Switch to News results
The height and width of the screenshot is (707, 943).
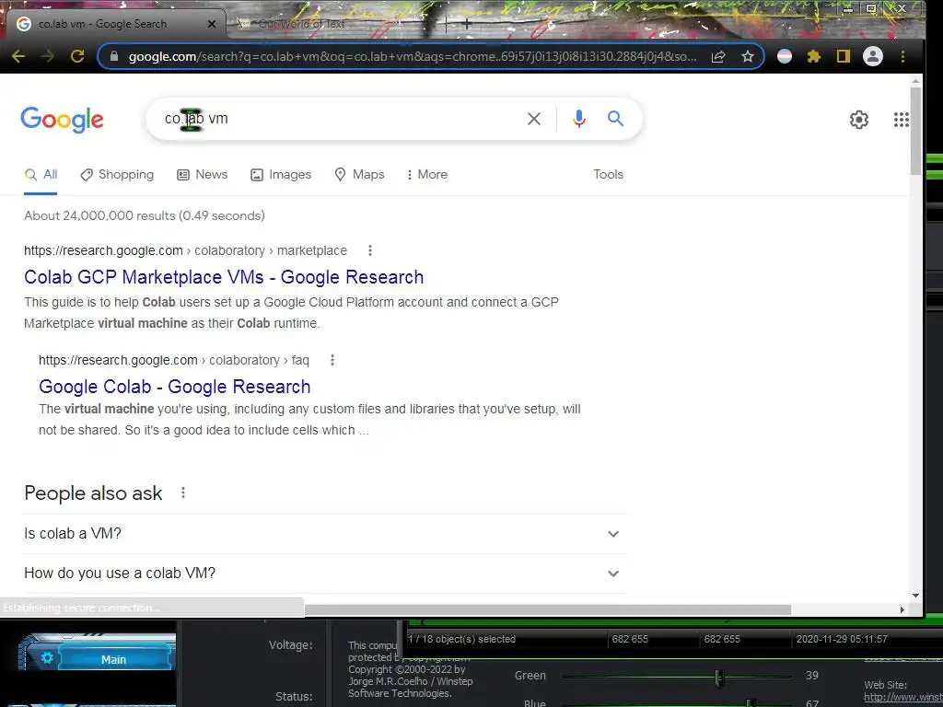pos(202,174)
